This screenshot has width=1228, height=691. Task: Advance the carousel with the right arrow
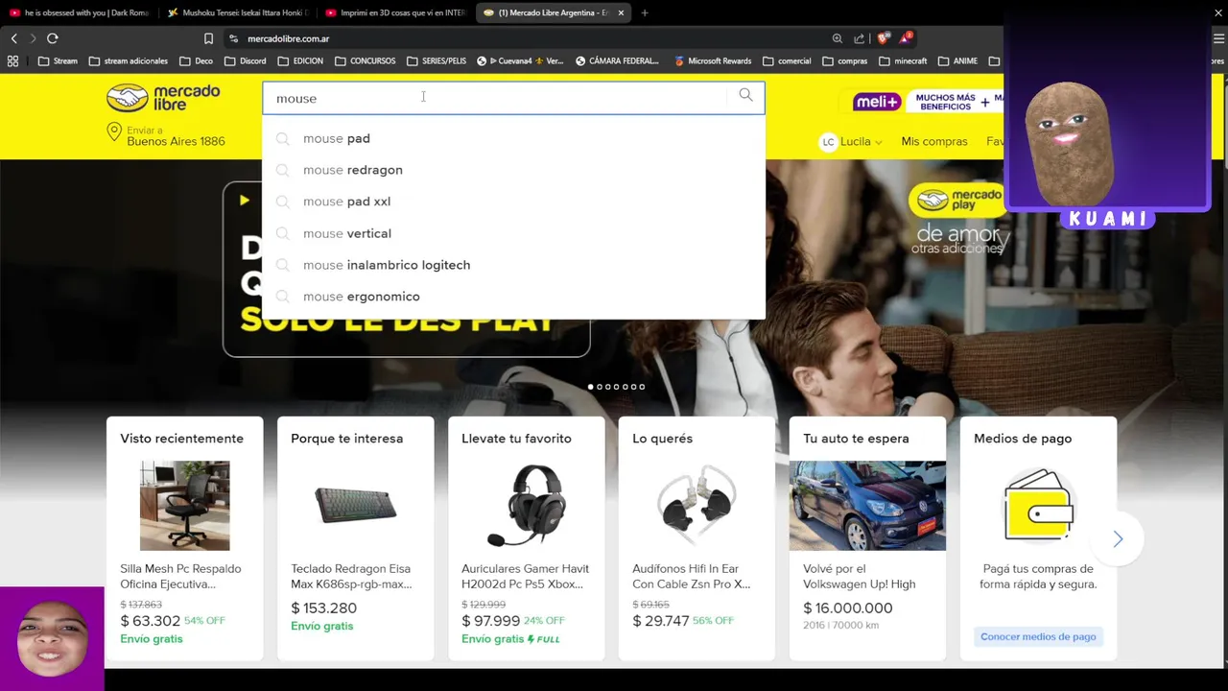(1118, 539)
